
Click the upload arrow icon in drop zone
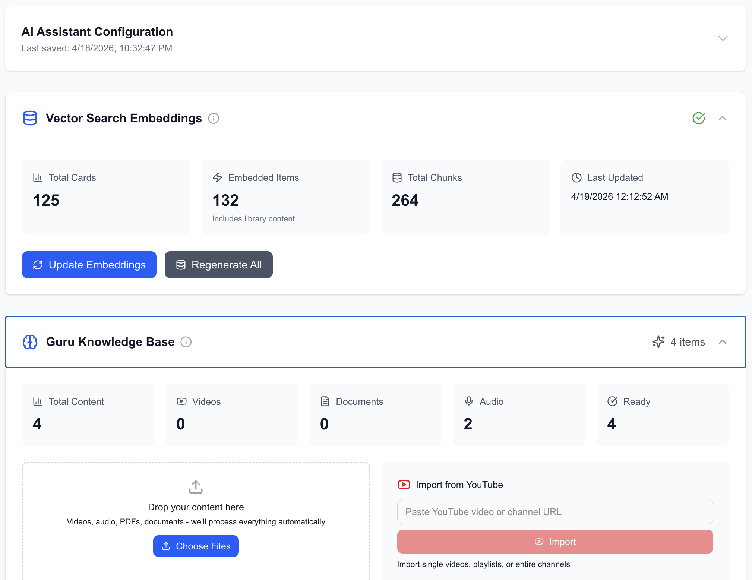(196, 487)
